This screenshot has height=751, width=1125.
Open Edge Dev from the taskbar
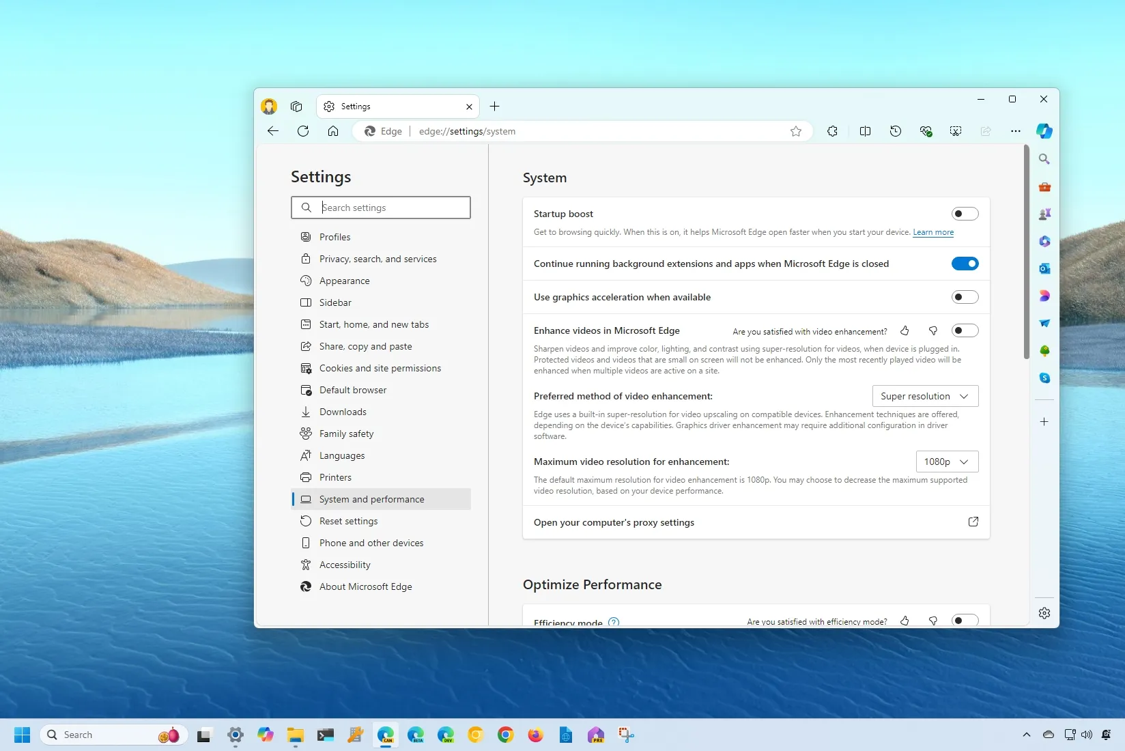(445, 735)
